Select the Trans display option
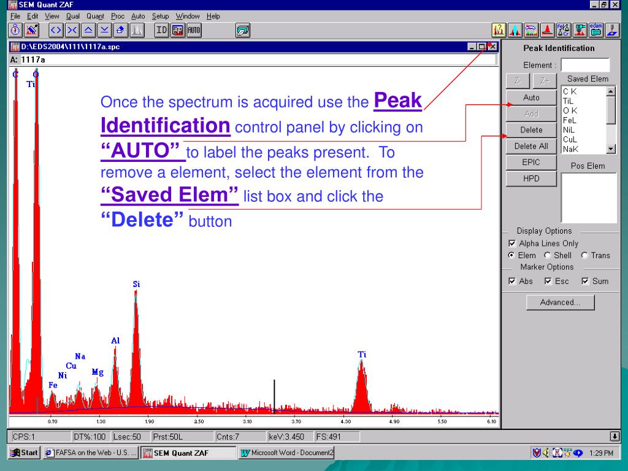628x471 pixels. tap(584, 256)
